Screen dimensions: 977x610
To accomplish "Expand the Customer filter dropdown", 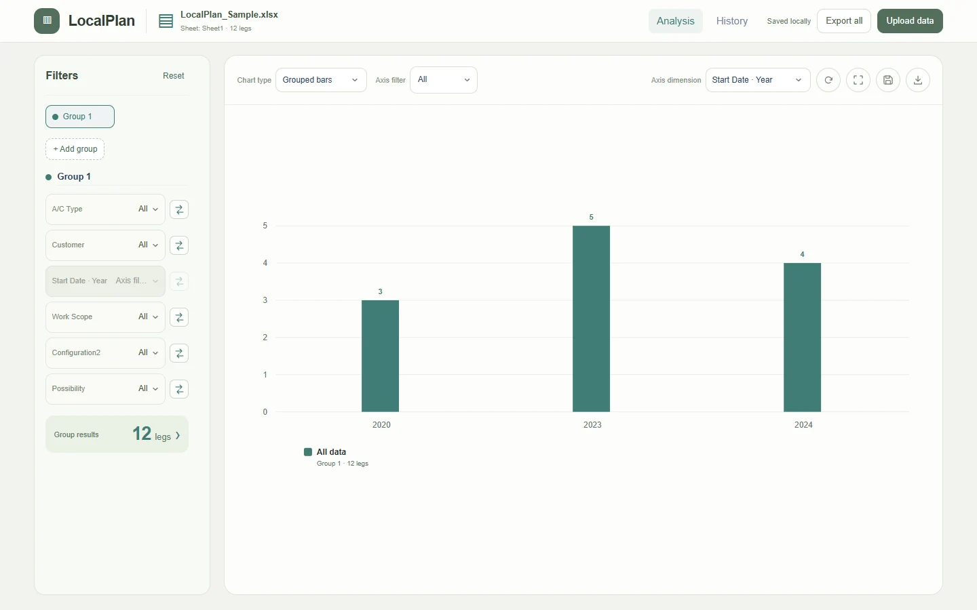I will [105, 245].
